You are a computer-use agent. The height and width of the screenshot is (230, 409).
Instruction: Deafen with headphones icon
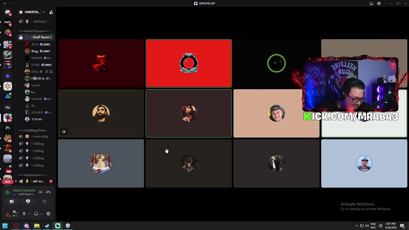click(36, 214)
